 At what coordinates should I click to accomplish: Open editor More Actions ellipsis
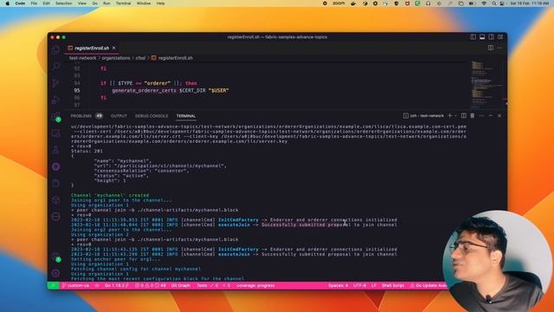(x=499, y=48)
